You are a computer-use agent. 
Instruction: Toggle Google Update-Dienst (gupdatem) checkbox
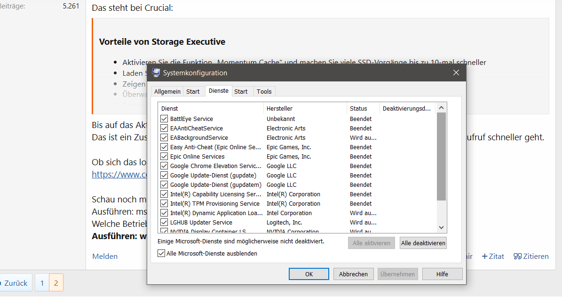click(x=164, y=185)
